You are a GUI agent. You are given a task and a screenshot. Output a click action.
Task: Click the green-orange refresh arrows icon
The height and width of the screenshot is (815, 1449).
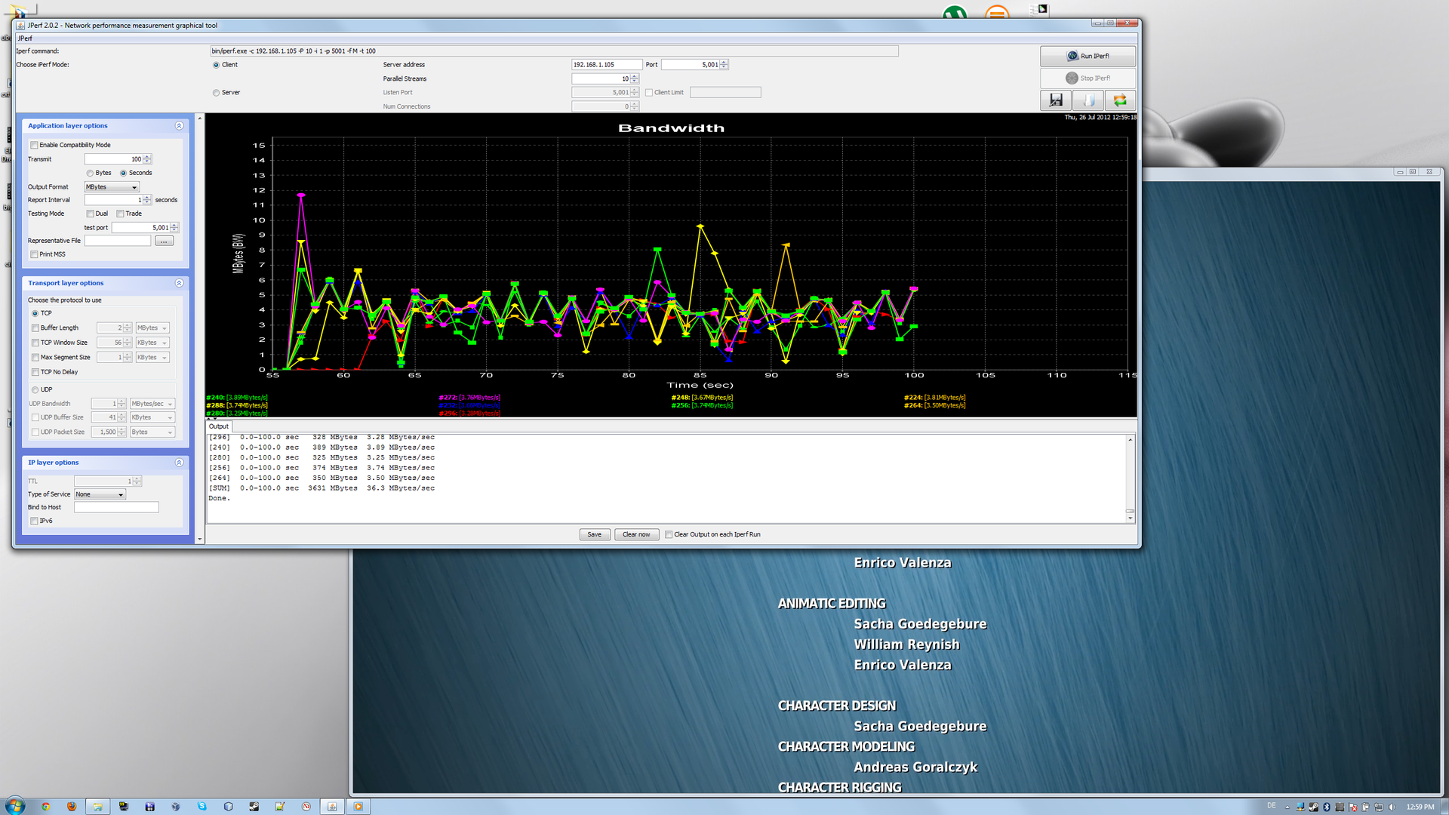click(1120, 100)
